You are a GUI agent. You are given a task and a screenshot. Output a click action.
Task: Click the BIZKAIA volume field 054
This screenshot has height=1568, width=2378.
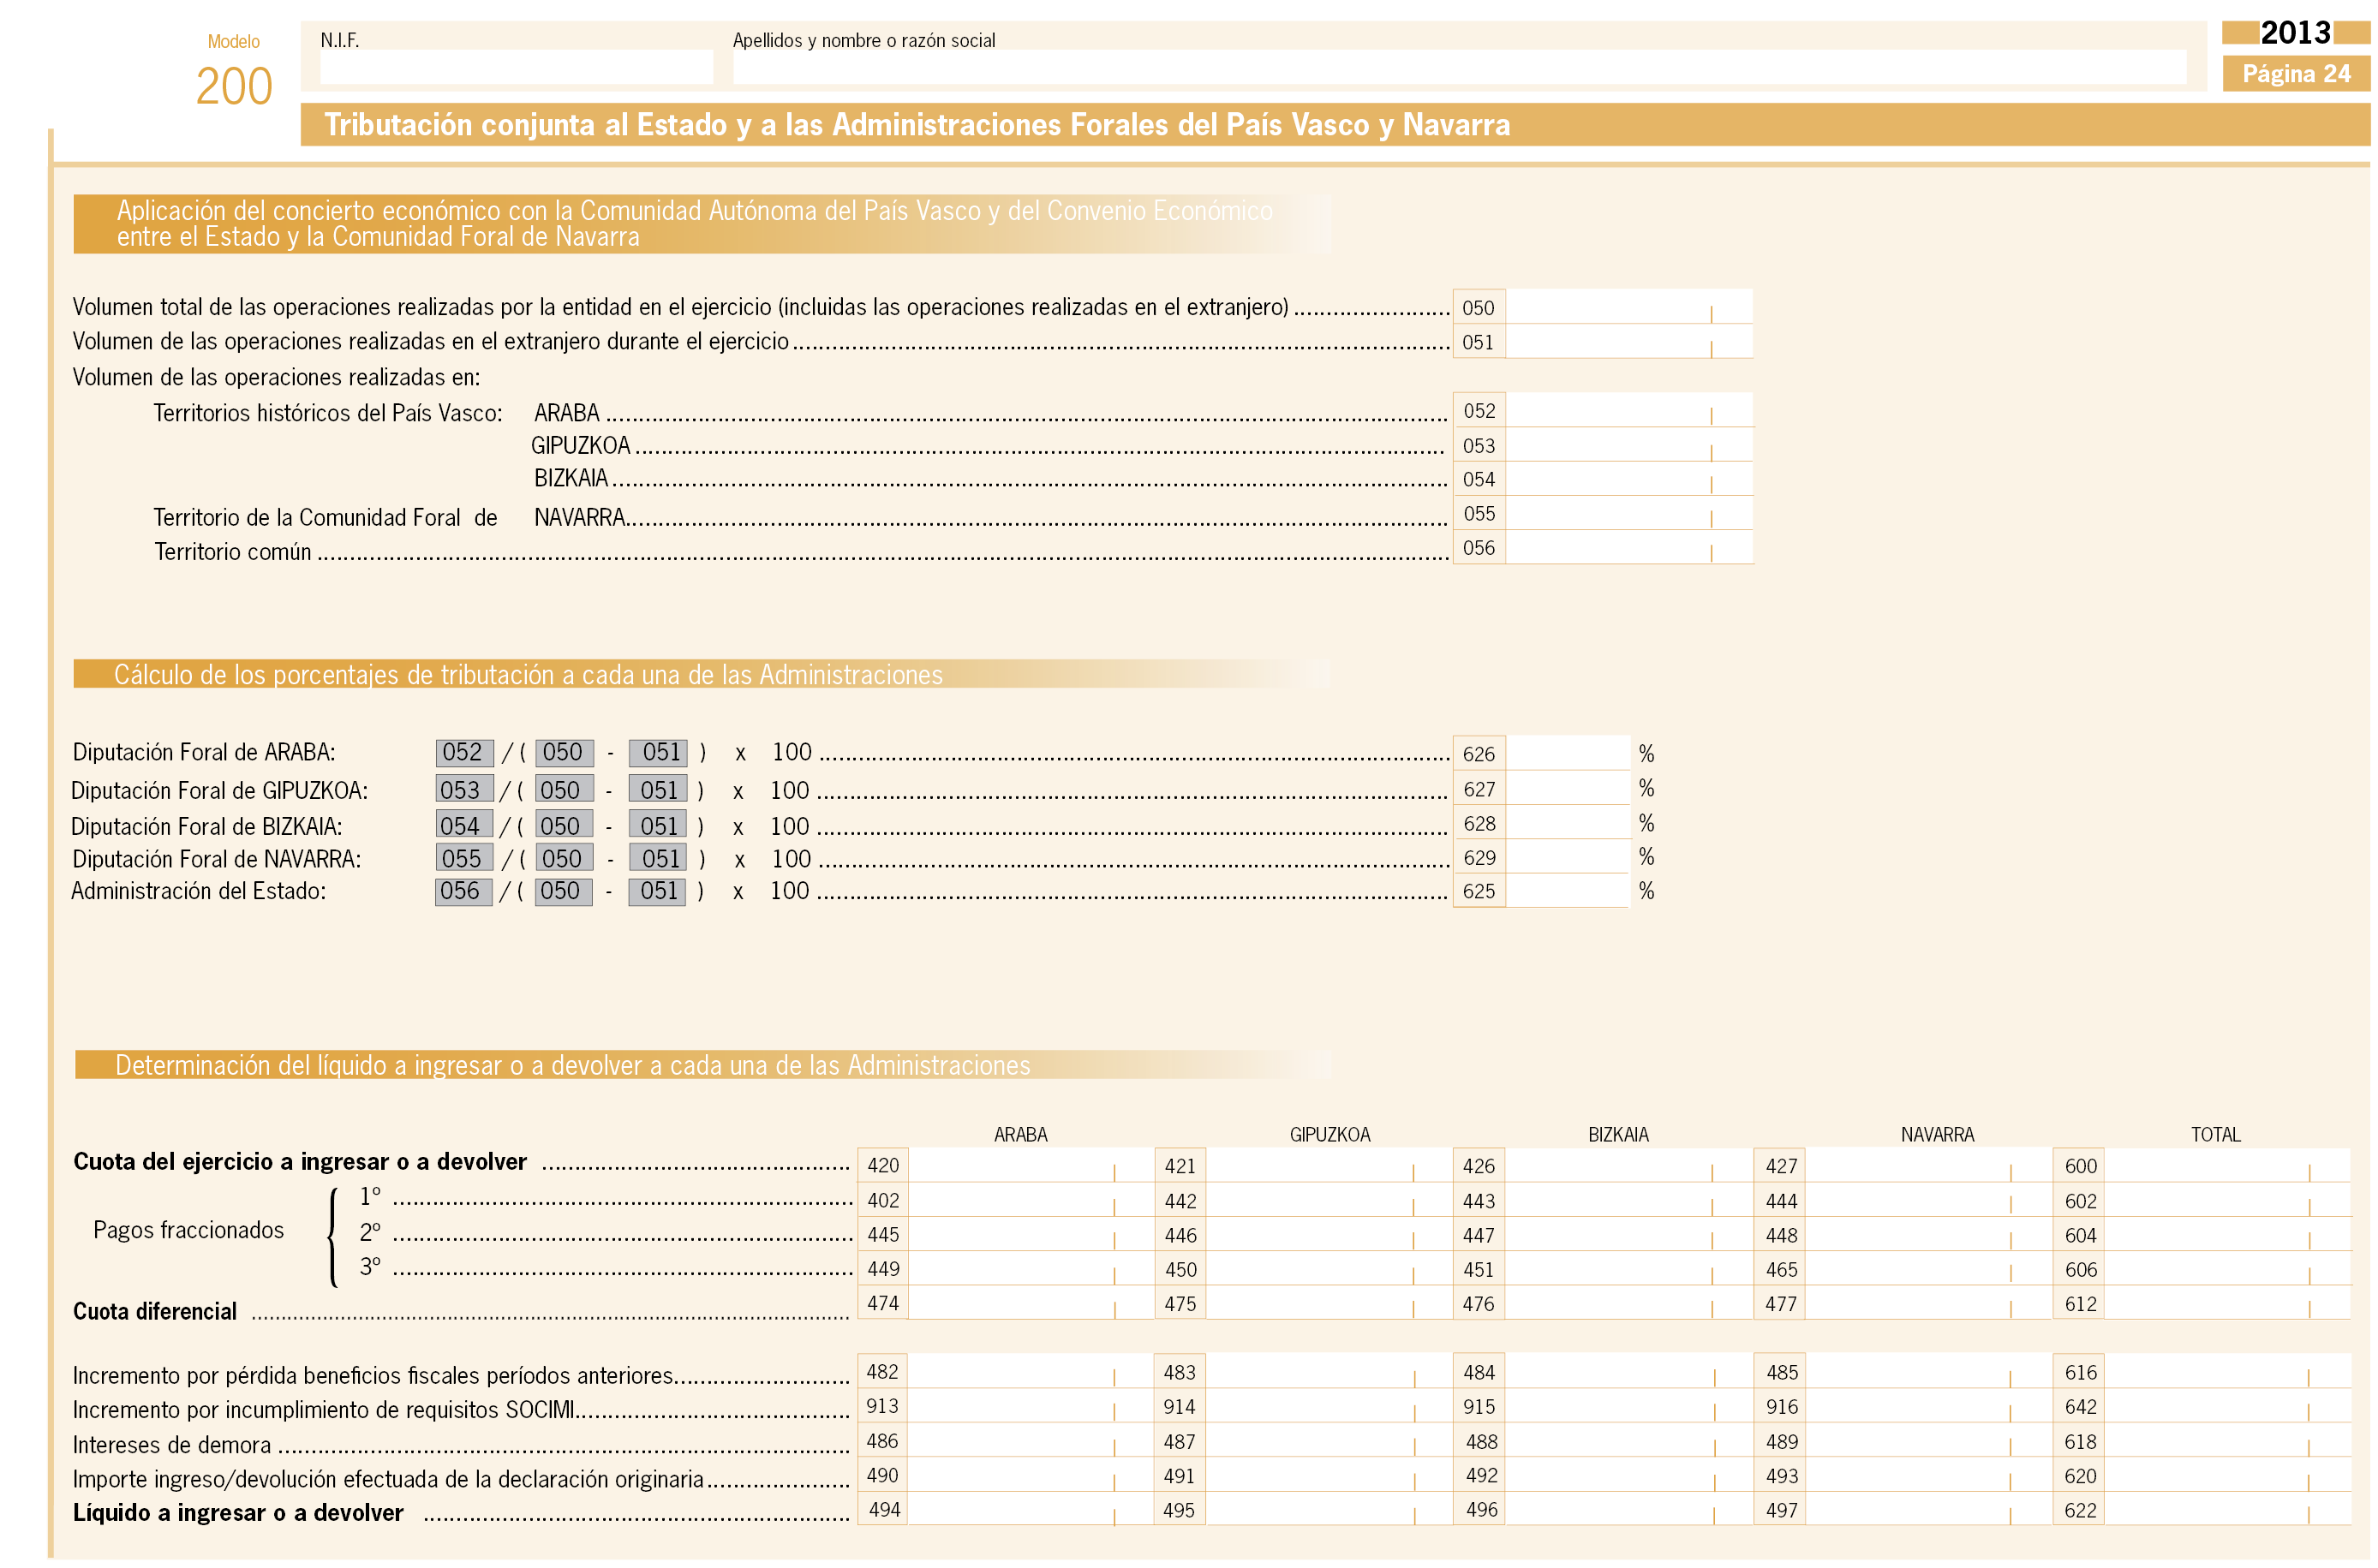coord(1628,479)
